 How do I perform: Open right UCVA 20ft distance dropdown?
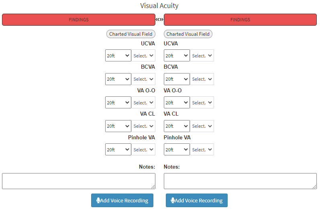pos(177,56)
